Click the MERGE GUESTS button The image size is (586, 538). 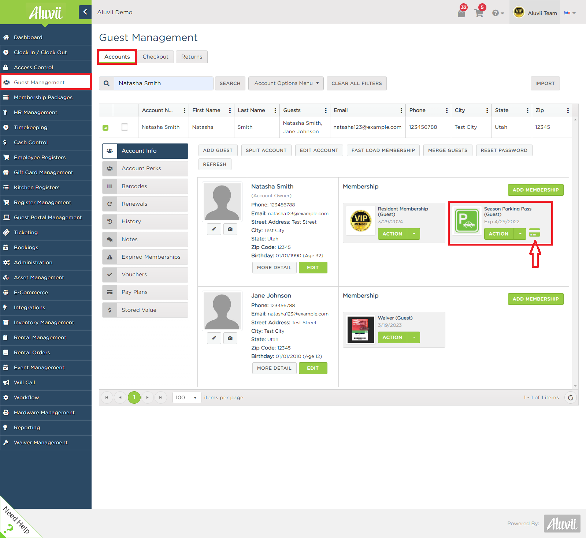[x=448, y=150]
